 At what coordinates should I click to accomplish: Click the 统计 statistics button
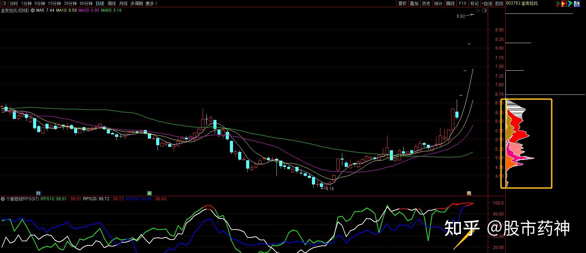pos(438,3)
